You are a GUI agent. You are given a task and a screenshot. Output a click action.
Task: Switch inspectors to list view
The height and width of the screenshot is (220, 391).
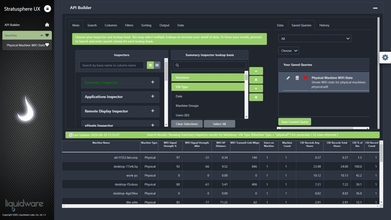point(150,65)
